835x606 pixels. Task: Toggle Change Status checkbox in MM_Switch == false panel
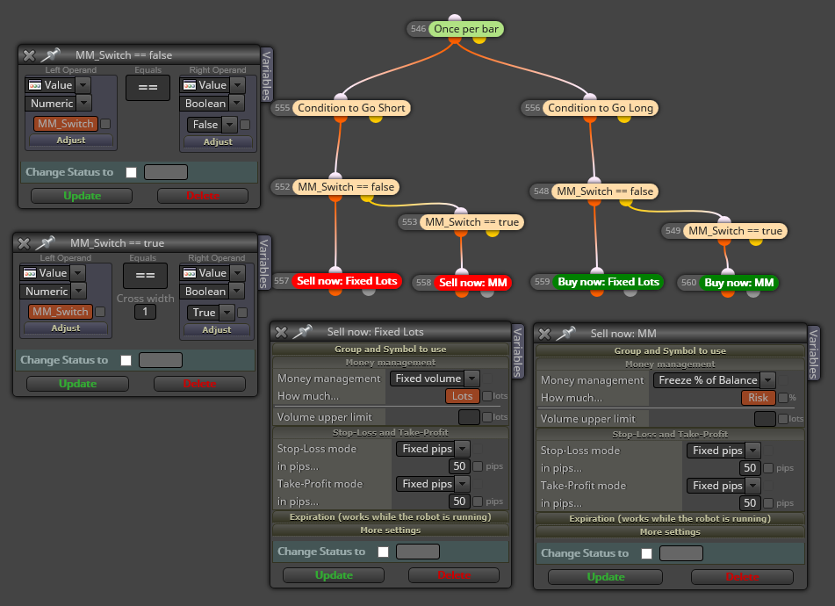pyautogui.click(x=131, y=172)
